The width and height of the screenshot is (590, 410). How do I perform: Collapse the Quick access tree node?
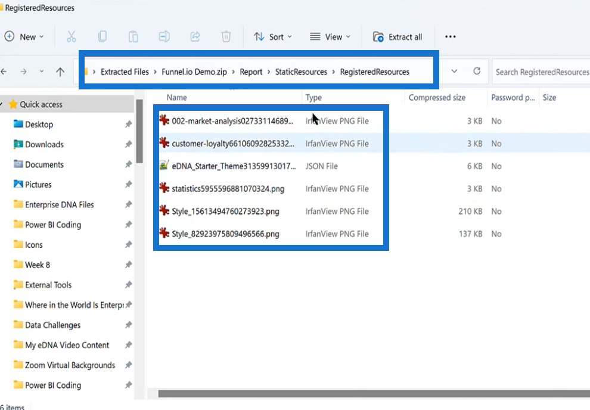click(x=2, y=104)
